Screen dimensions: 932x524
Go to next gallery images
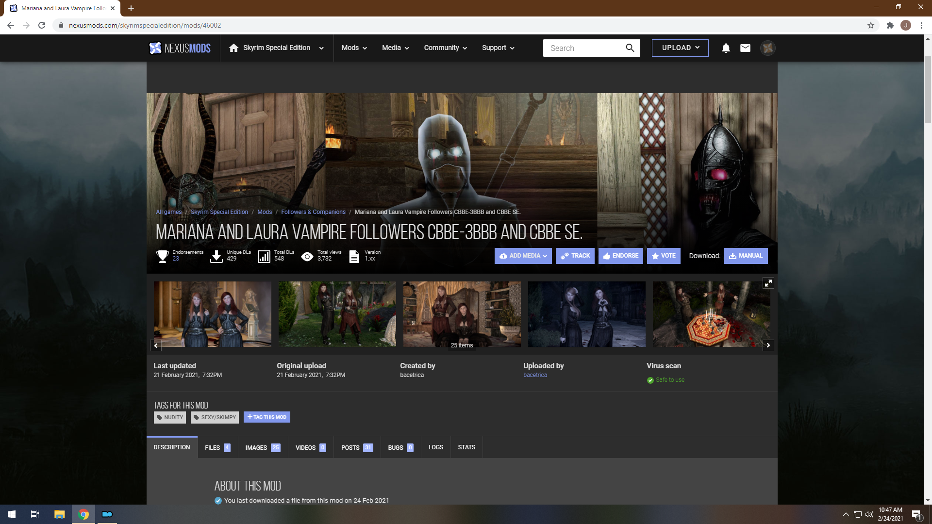point(768,345)
